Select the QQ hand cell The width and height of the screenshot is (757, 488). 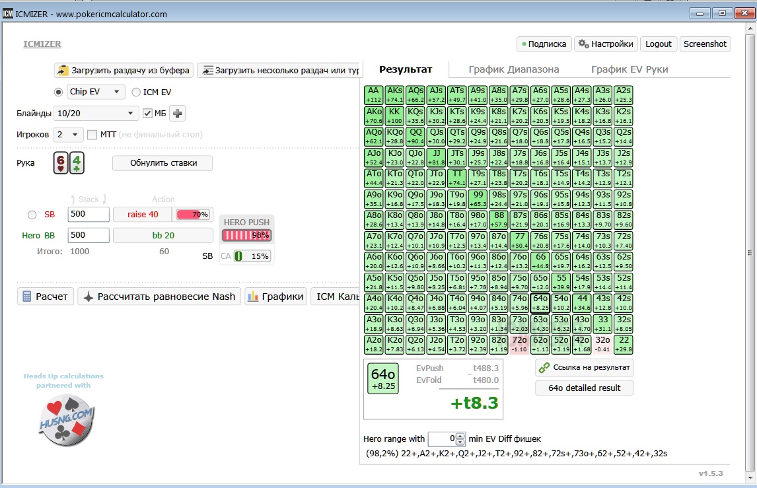tap(415, 137)
